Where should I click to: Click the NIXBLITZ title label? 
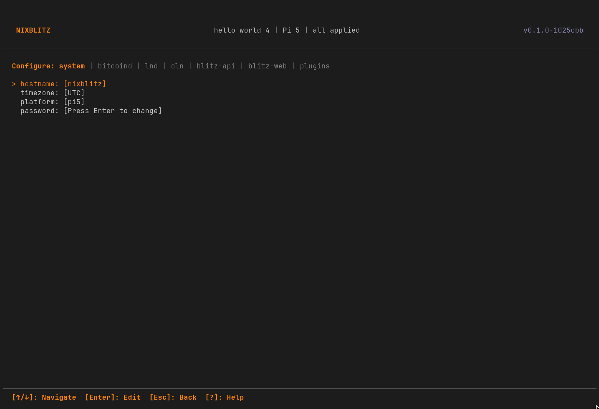pyautogui.click(x=33, y=30)
